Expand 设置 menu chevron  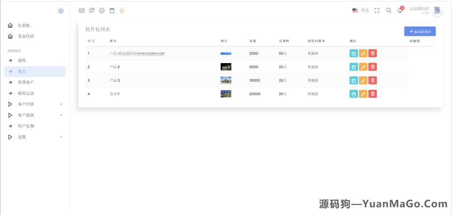point(61,137)
